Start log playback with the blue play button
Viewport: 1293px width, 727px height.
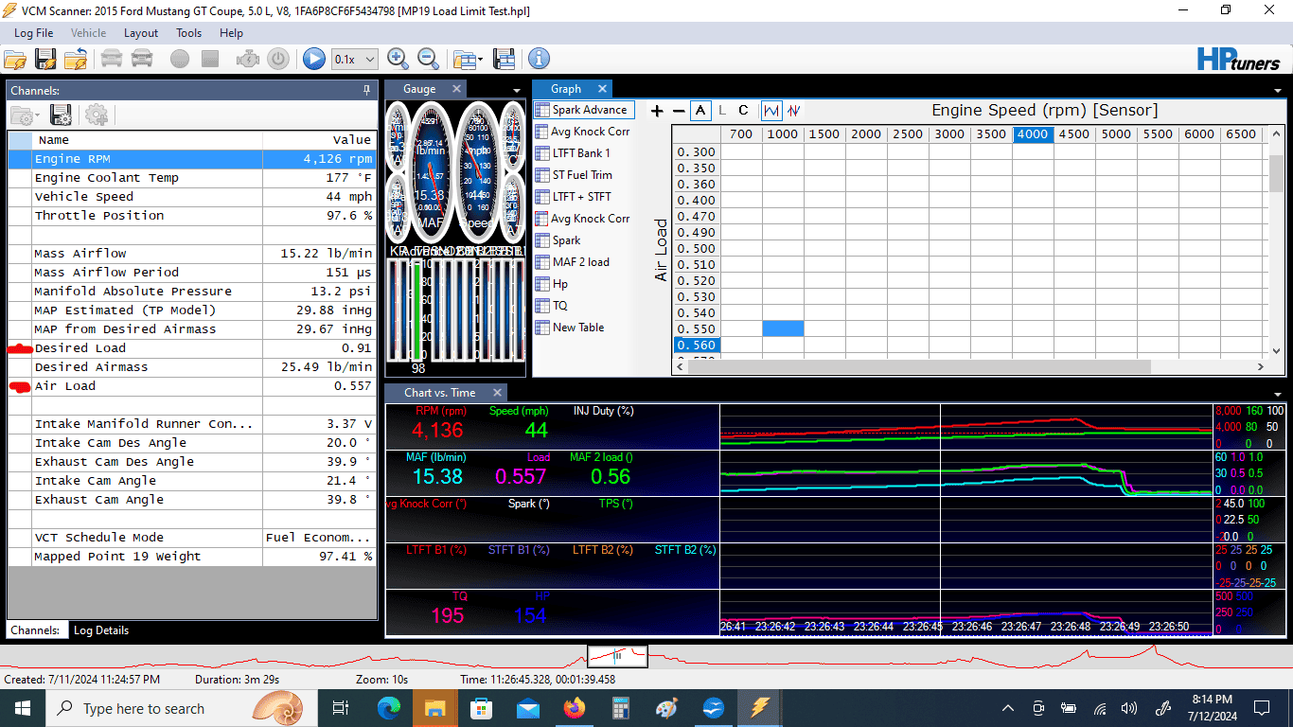[314, 59]
